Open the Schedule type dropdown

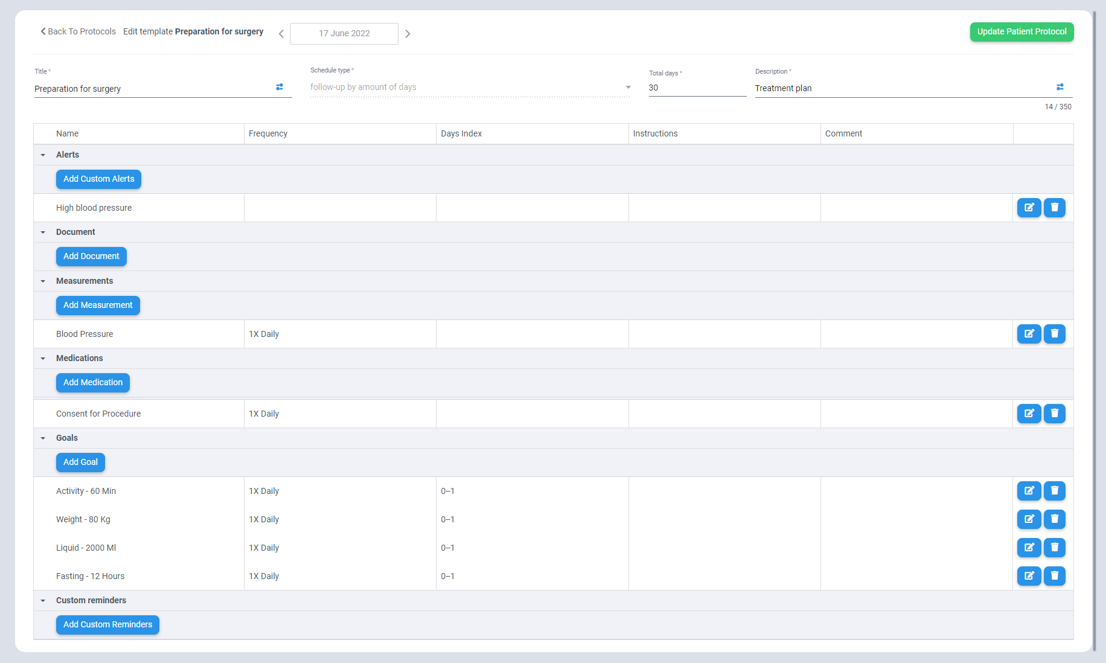click(x=470, y=88)
